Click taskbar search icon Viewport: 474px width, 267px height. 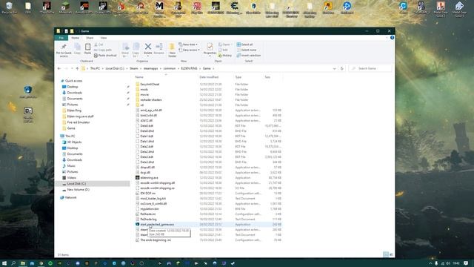(x=13, y=263)
